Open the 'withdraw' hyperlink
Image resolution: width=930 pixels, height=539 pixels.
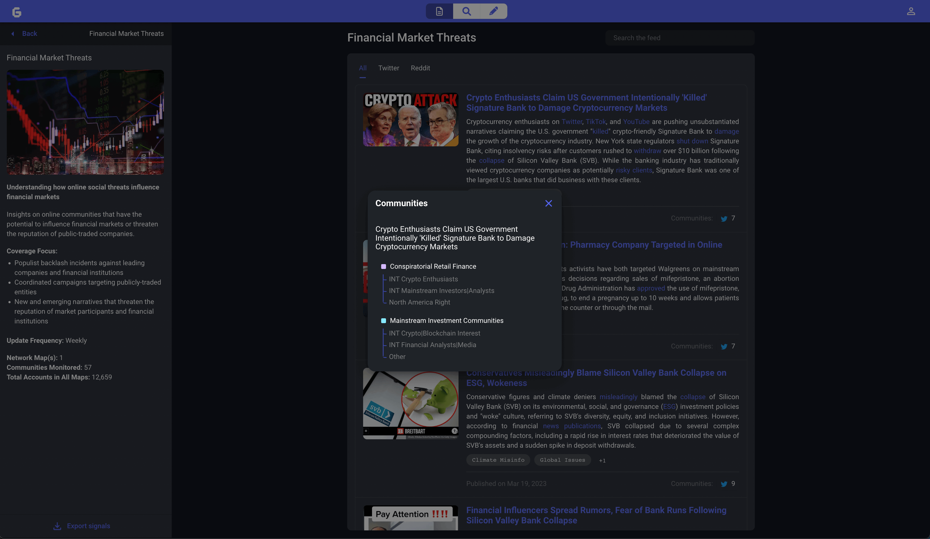[x=647, y=151]
